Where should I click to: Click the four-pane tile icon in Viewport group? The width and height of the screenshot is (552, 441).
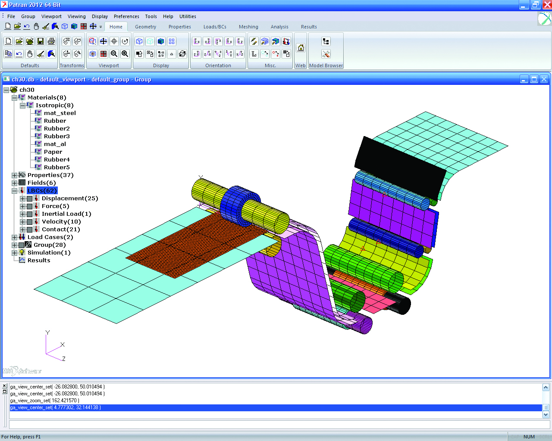(x=103, y=54)
